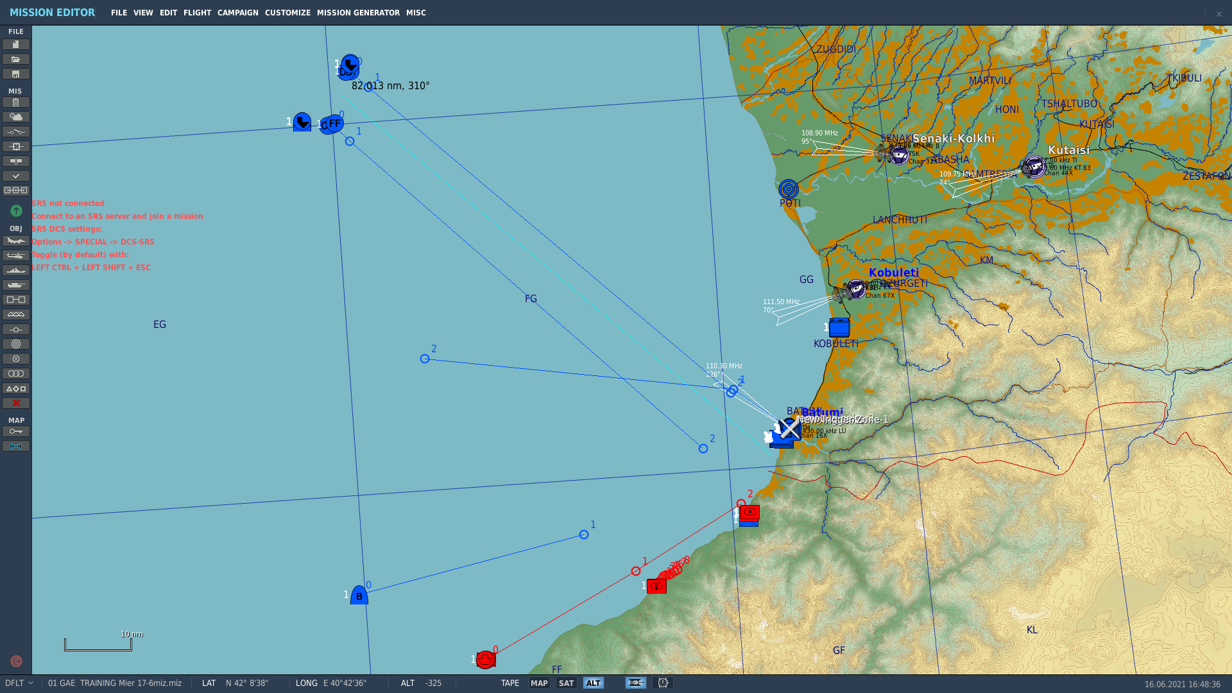This screenshot has width=1232, height=693.
Task: Open the FLIGHT menu
Action: coord(197,13)
